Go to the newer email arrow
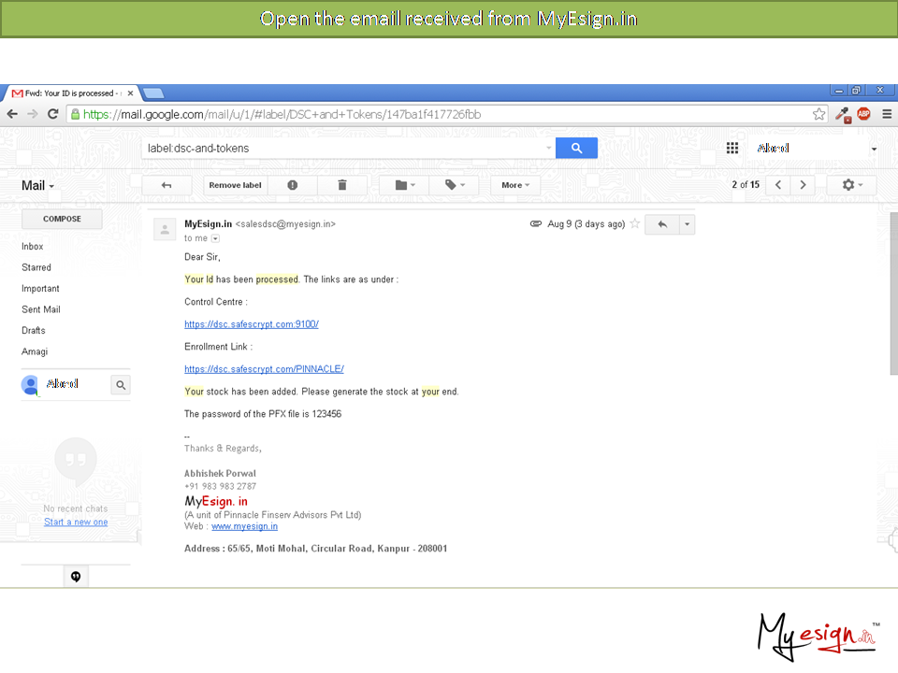 coord(778,185)
